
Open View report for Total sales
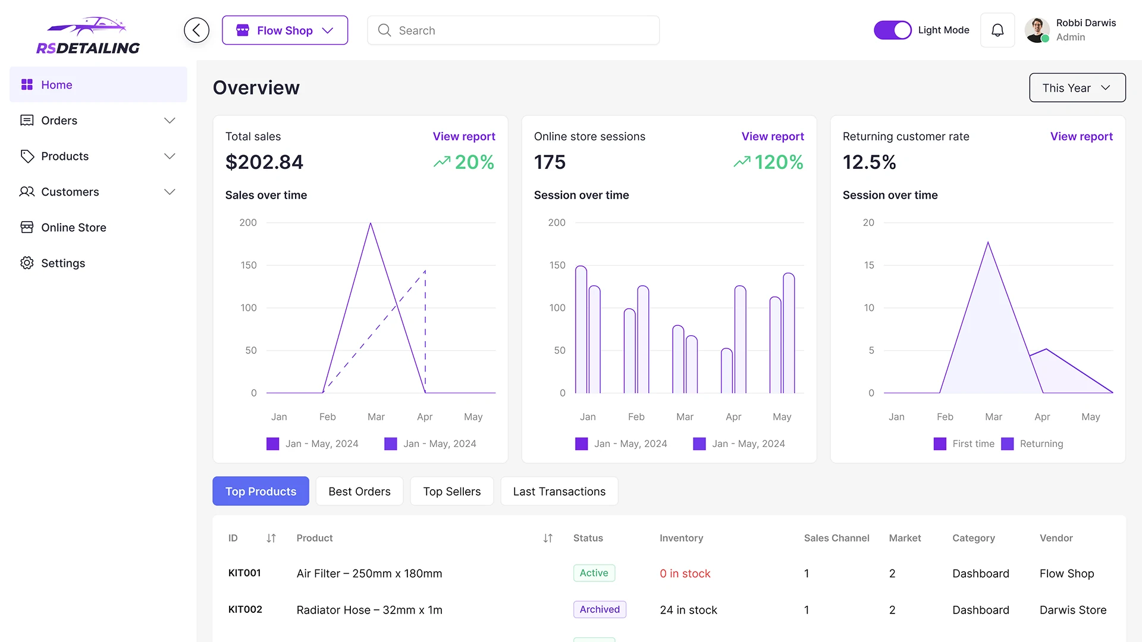(464, 136)
